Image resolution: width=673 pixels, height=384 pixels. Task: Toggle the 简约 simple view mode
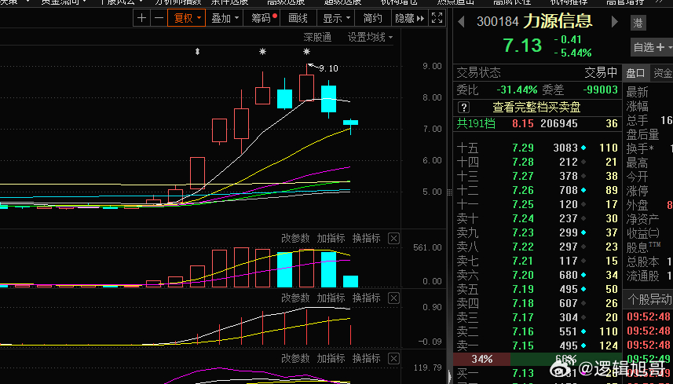coord(373,18)
